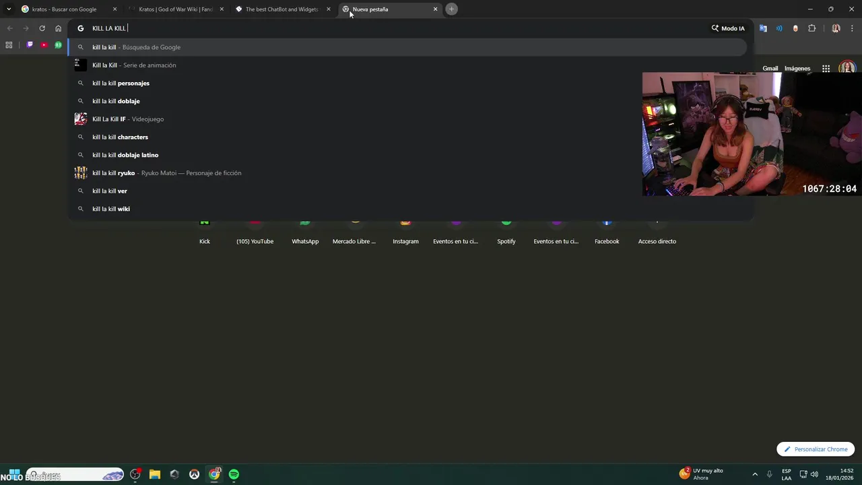Select suggestion 'kill la kill wiki'
862x485 pixels.
click(x=407, y=209)
